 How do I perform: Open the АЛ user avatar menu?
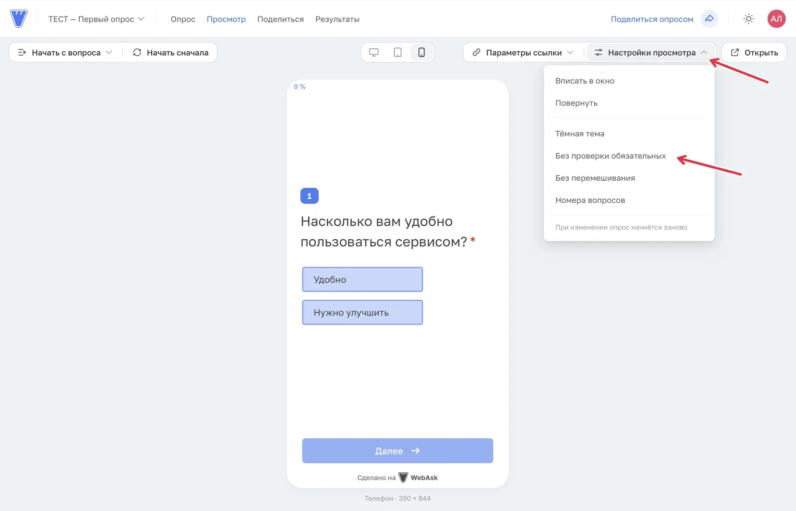[777, 19]
